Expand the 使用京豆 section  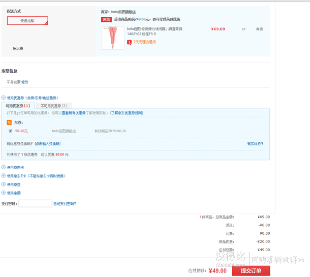click(4, 184)
